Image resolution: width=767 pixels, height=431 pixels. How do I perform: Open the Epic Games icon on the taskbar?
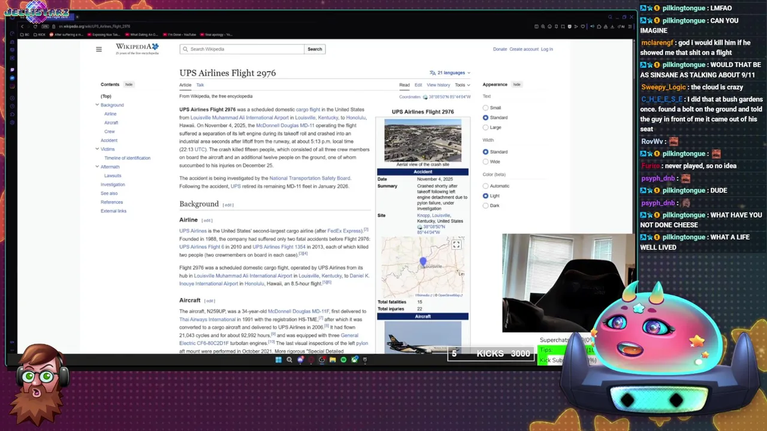point(365,360)
